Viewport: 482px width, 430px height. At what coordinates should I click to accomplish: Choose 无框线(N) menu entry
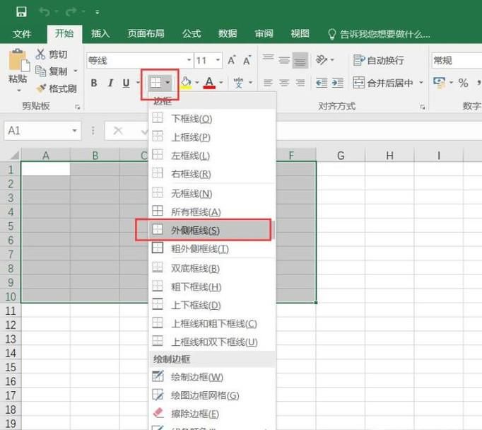pyautogui.click(x=211, y=193)
